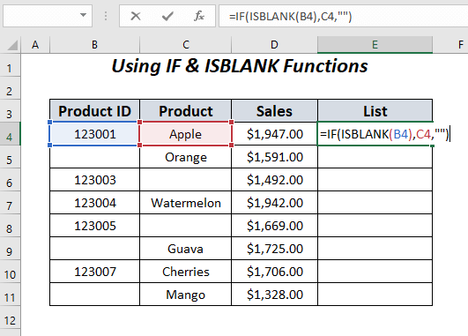The width and height of the screenshot is (468, 336).
Task: Select cell containing $1,492.00
Action: click(274, 180)
